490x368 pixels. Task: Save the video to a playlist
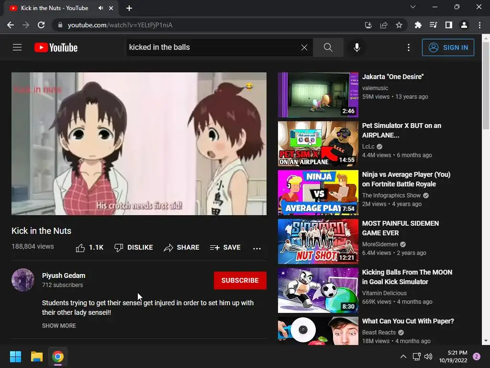coord(225,248)
